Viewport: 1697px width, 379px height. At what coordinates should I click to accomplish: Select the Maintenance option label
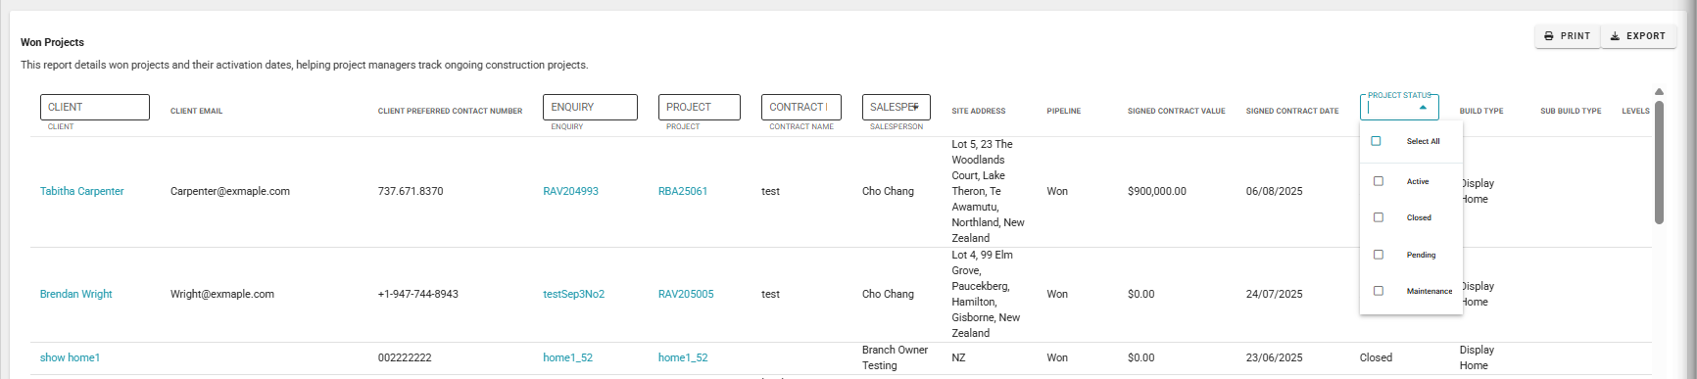tap(1430, 291)
